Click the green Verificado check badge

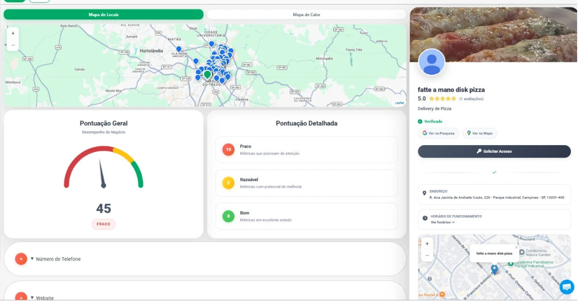[x=420, y=121]
